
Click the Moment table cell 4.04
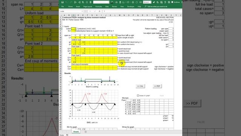(134, 107)
